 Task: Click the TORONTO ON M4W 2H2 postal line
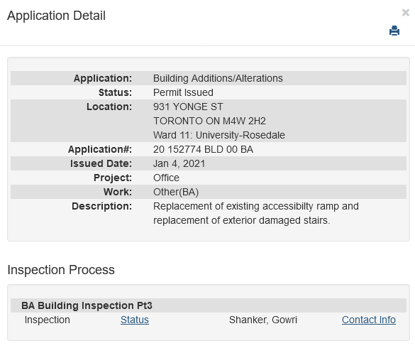tap(209, 121)
